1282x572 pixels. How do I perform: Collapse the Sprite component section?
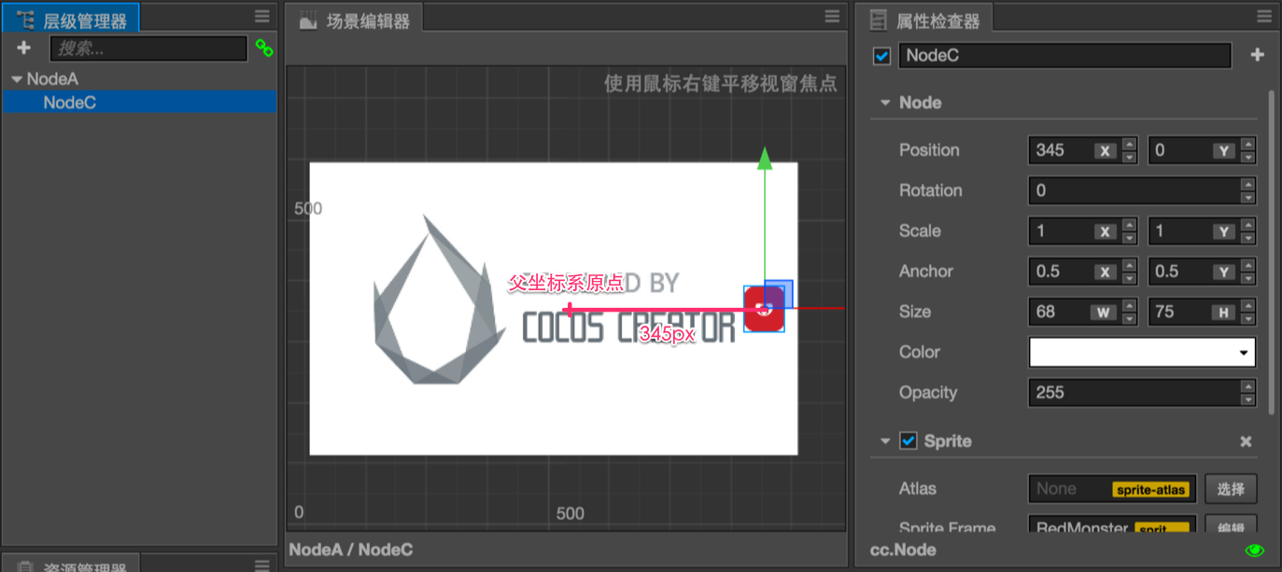(x=884, y=440)
